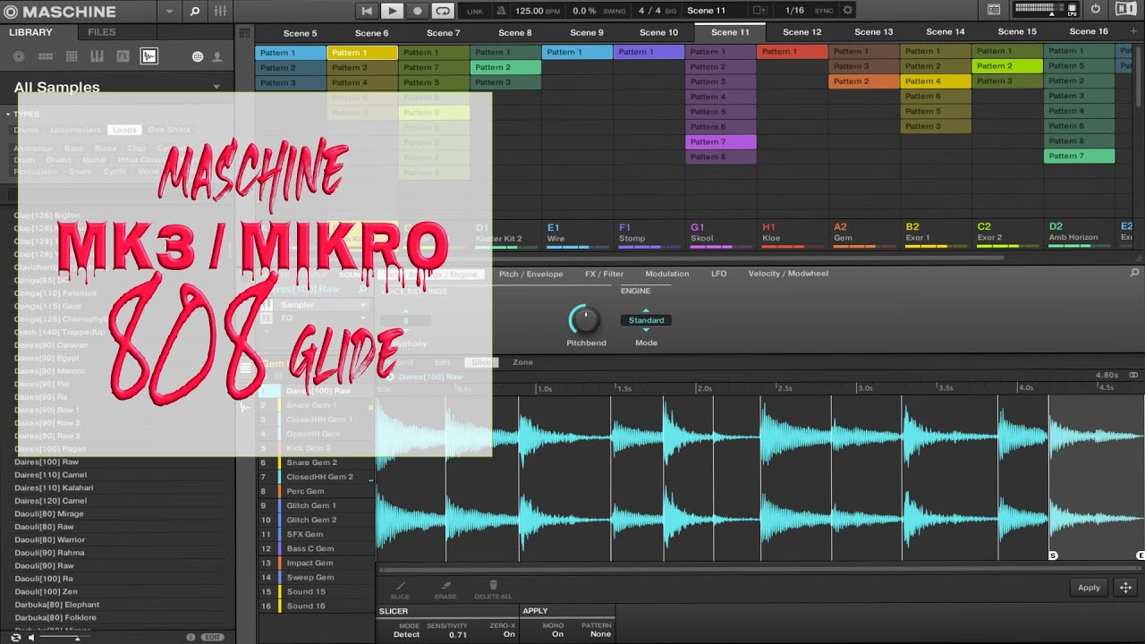This screenshot has height=644, width=1145.
Task: Click the Scene 11 display in header
Action: coord(707,11)
